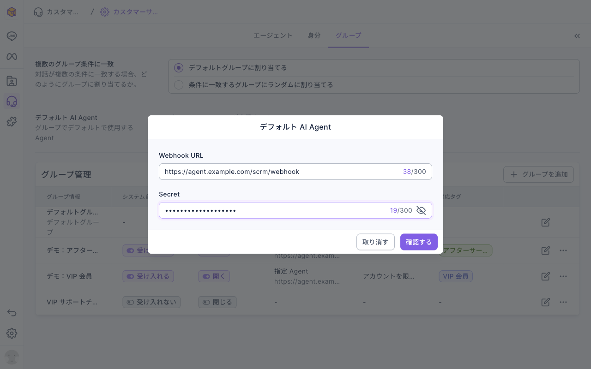
Task: Edit the デモ：アフター row
Action: 546,250
